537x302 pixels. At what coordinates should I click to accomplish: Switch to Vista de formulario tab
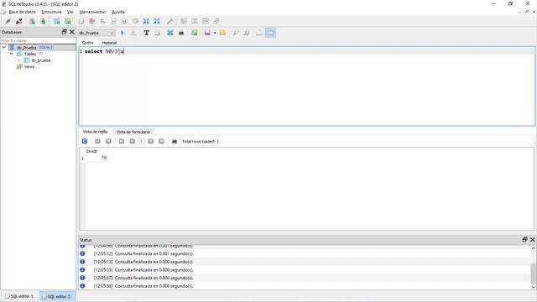(x=133, y=132)
